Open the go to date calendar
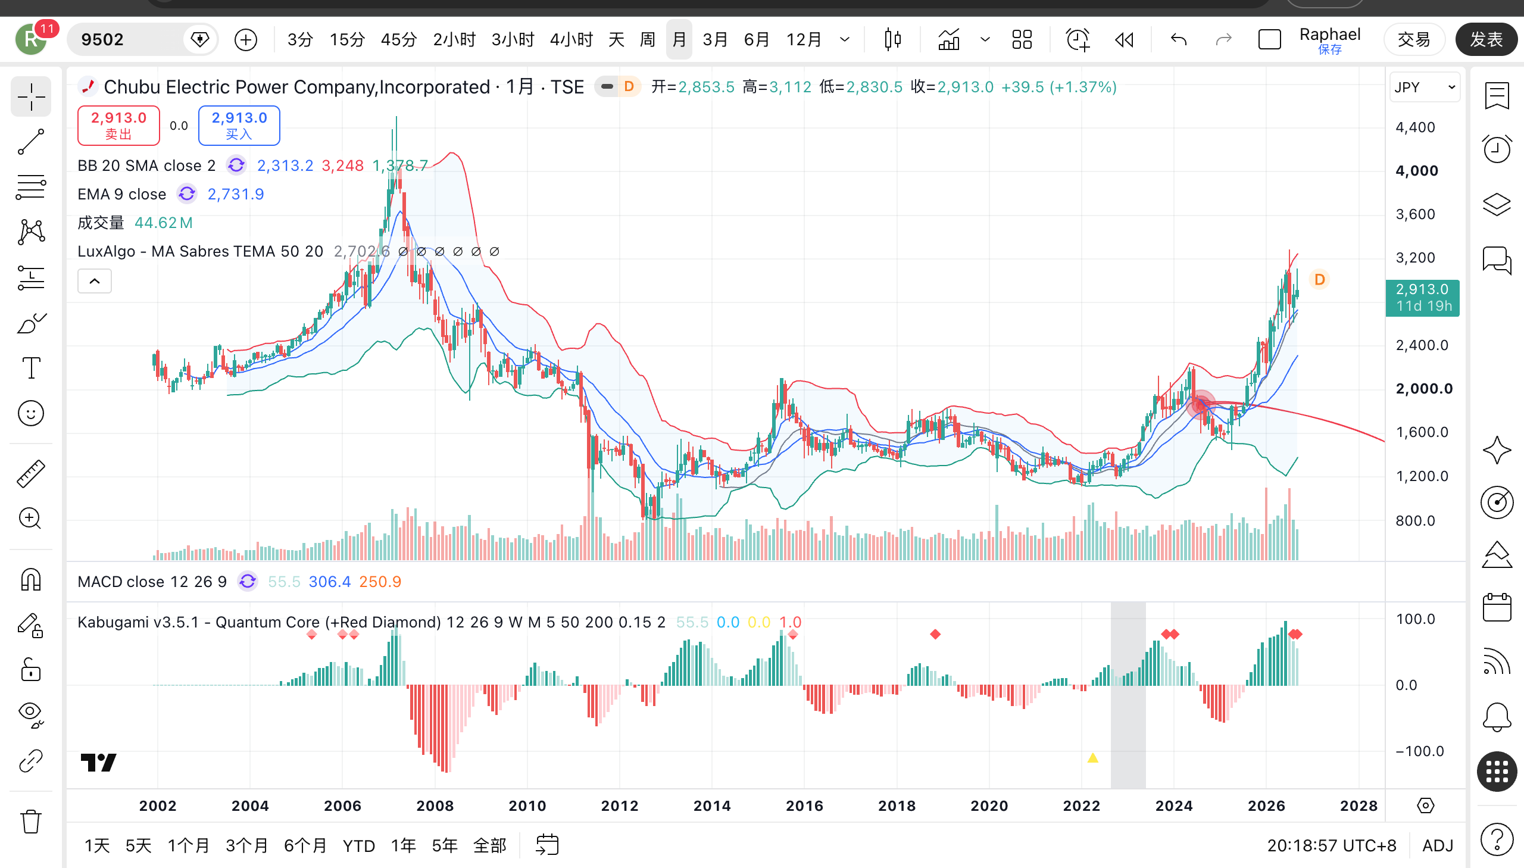This screenshot has height=868, width=1524. point(546,845)
